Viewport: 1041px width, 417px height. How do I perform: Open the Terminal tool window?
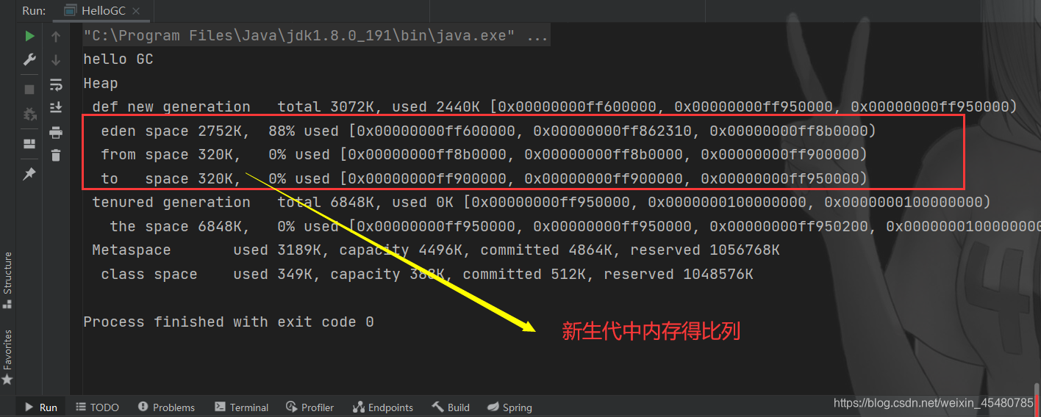coord(241,407)
